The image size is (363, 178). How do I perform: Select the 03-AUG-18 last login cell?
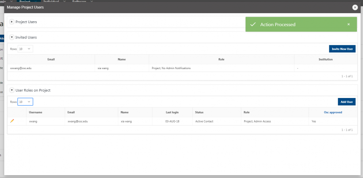pos(172,121)
